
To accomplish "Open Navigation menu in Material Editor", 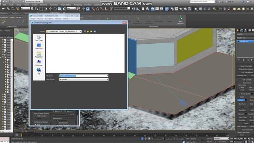I will [x=49, y=19].
